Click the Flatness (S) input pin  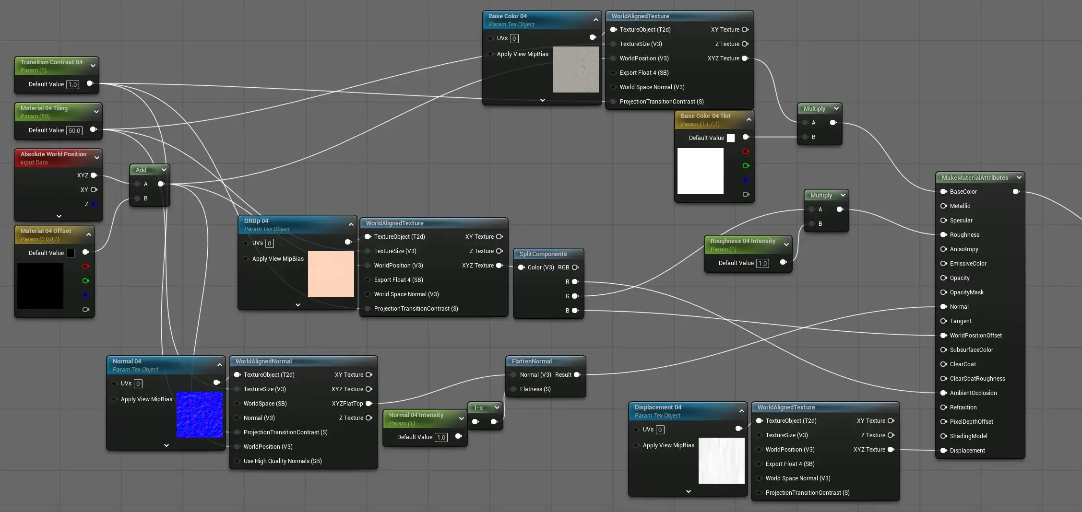514,389
